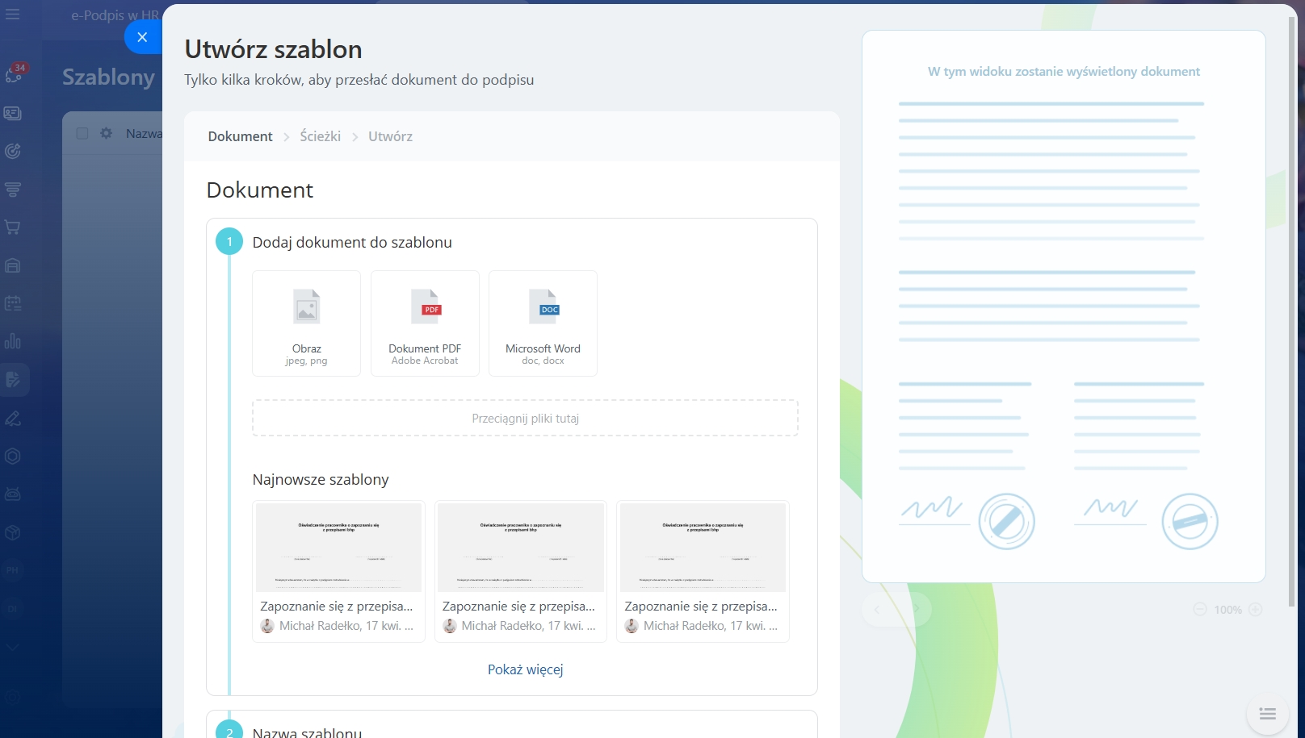Viewport: 1305px width, 738px height.
Task: Zoom in the preview with plus button
Action: [1255, 610]
